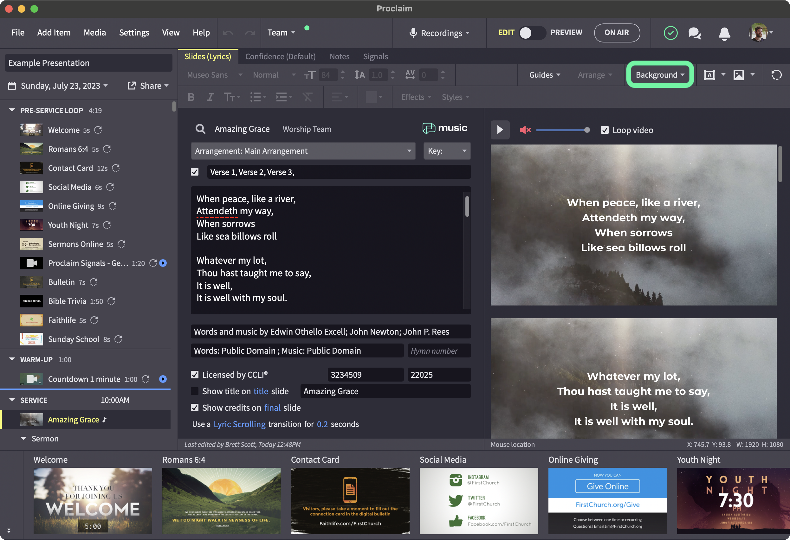Adjust the video volume slider
Screen dimensions: 790x540
click(x=563, y=130)
